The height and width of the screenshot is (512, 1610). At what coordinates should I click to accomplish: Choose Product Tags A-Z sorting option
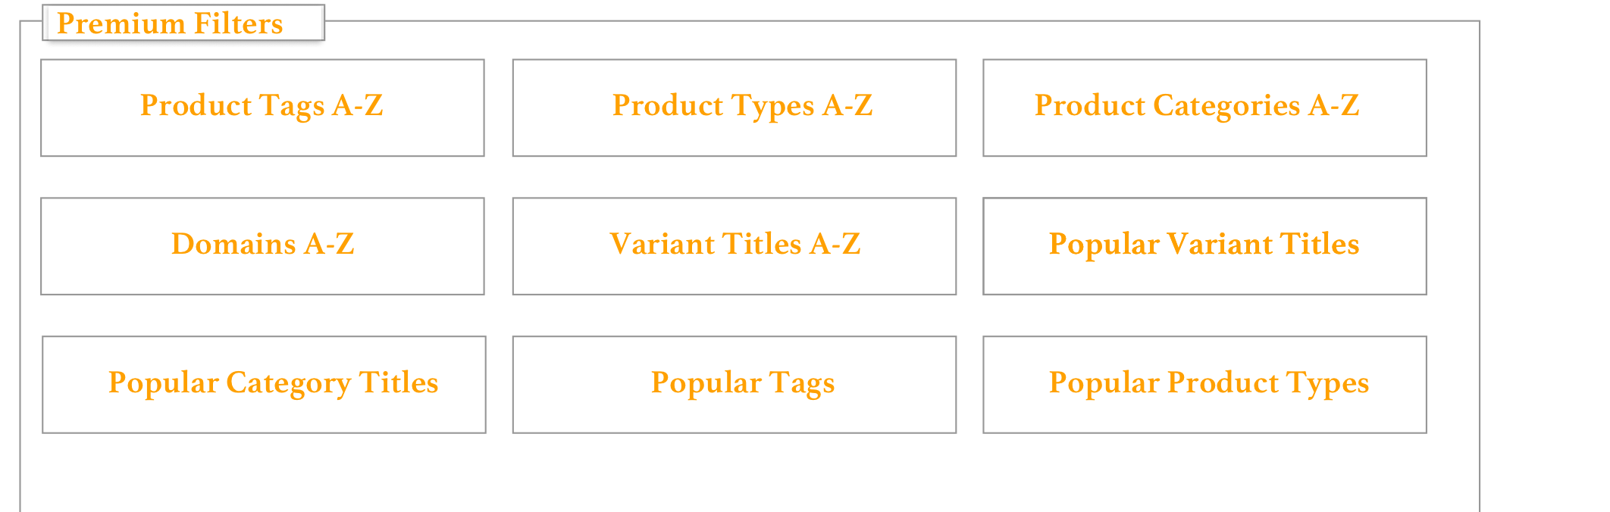[x=262, y=106]
